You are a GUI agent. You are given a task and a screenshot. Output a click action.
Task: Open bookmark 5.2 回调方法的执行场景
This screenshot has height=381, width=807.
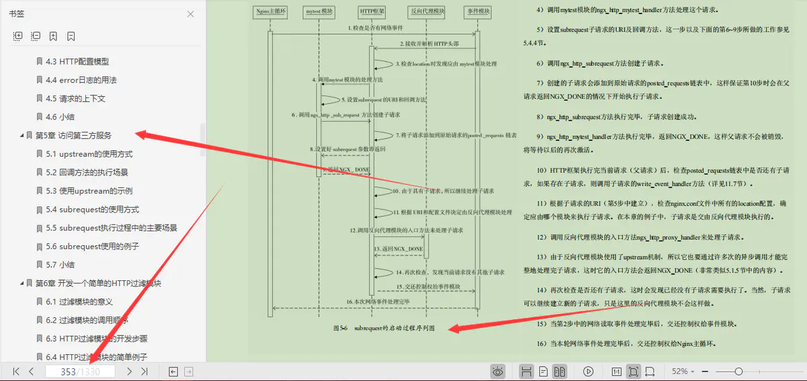click(x=87, y=172)
